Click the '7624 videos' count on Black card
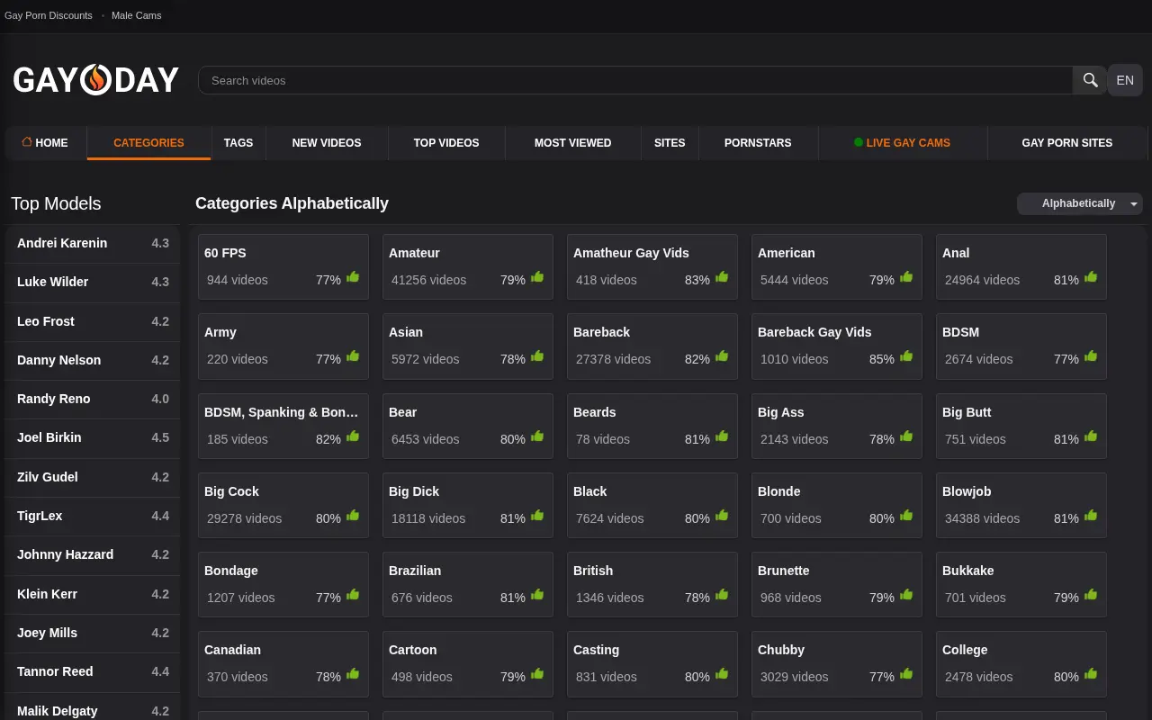This screenshot has height=720, width=1152. point(610,518)
